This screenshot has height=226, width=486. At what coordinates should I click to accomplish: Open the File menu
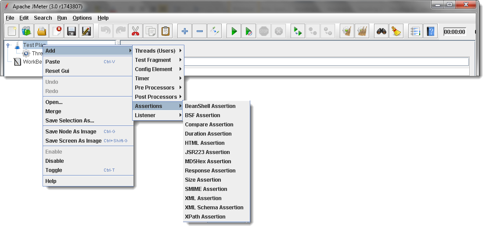click(10, 18)
